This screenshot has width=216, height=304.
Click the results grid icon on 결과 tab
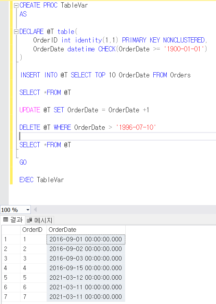click(x=5, y=220)
